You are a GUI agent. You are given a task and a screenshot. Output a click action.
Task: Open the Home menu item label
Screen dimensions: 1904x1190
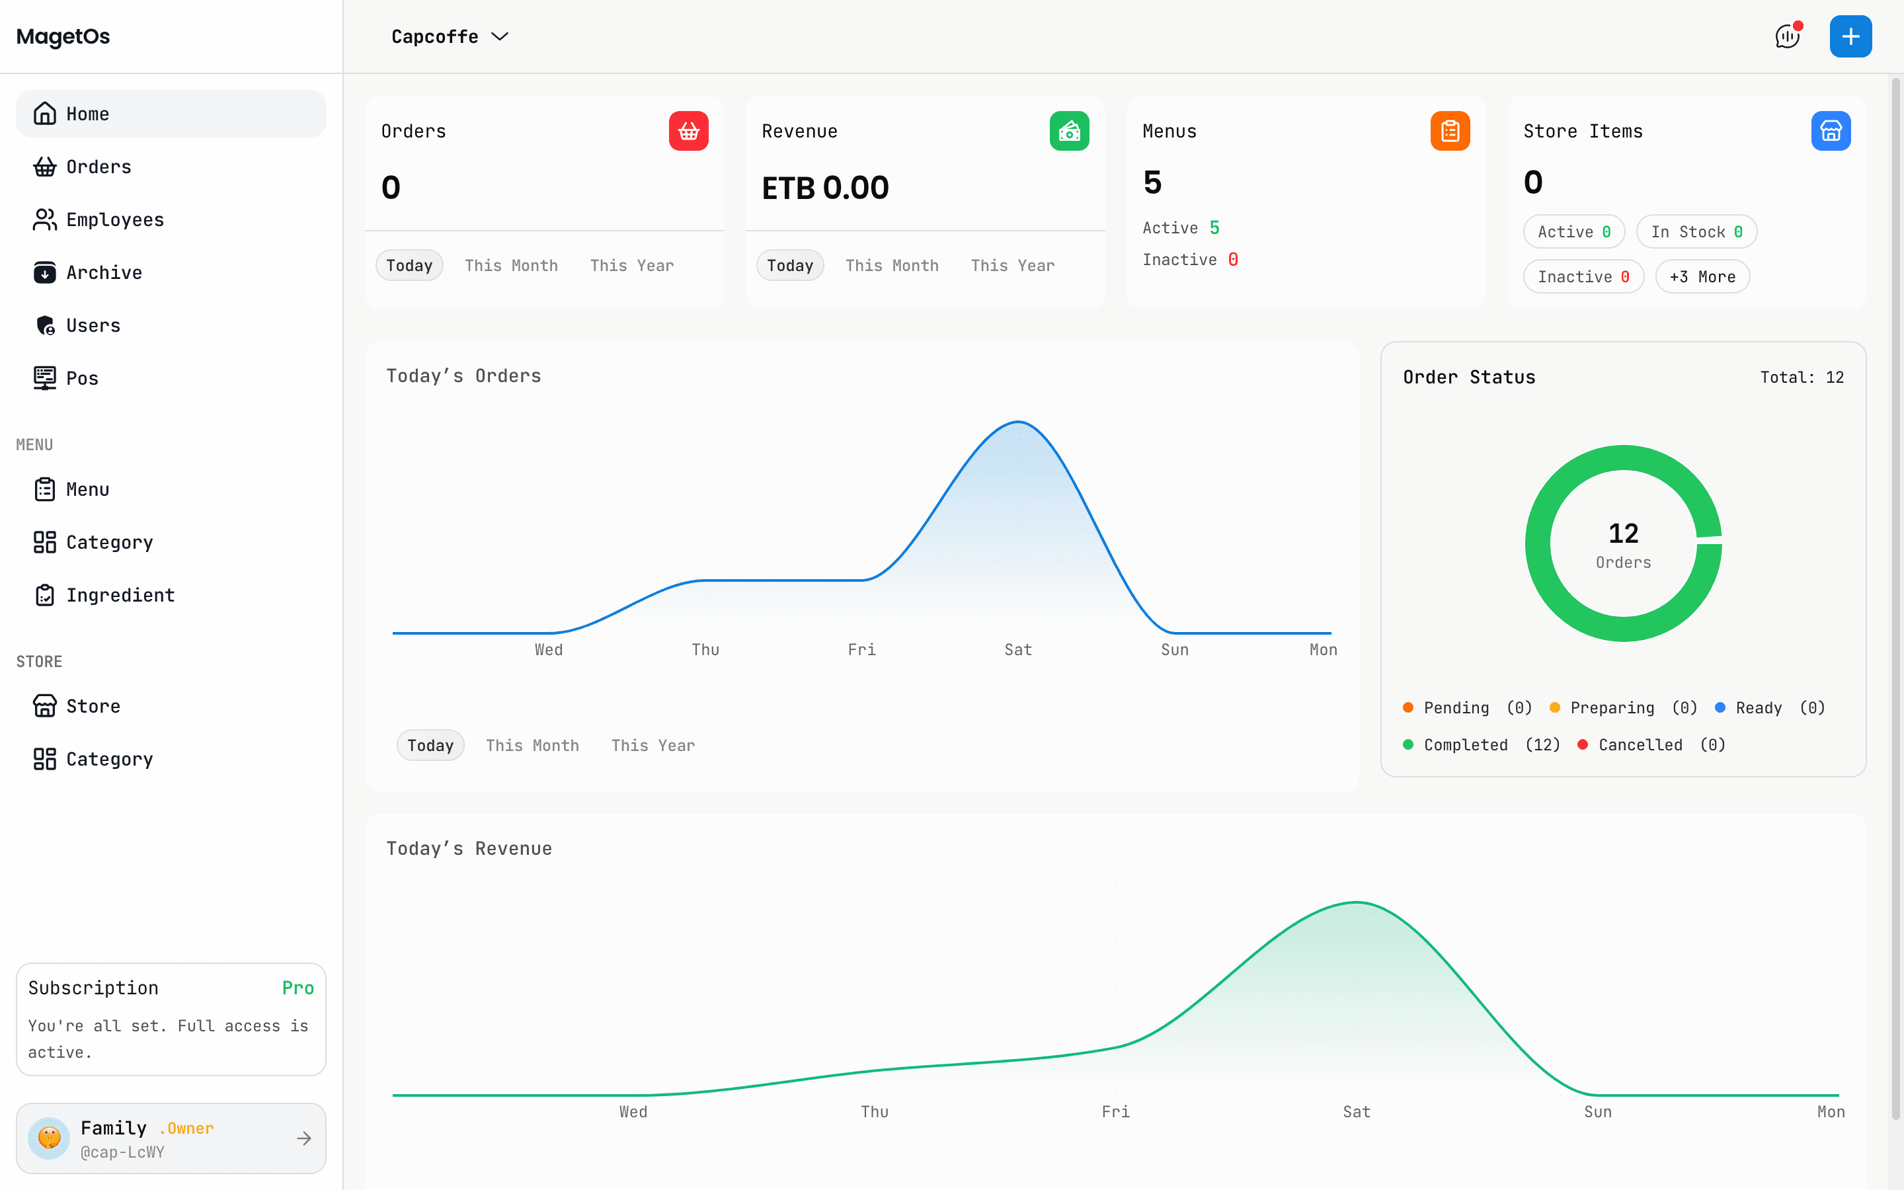coord(87,113)
